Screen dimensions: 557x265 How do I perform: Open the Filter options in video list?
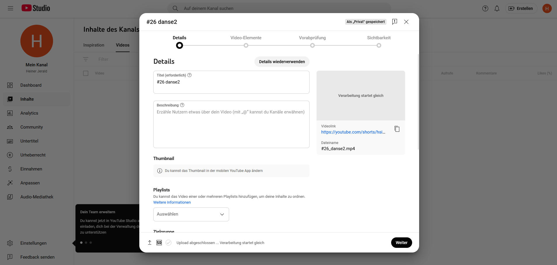point(86,59)
